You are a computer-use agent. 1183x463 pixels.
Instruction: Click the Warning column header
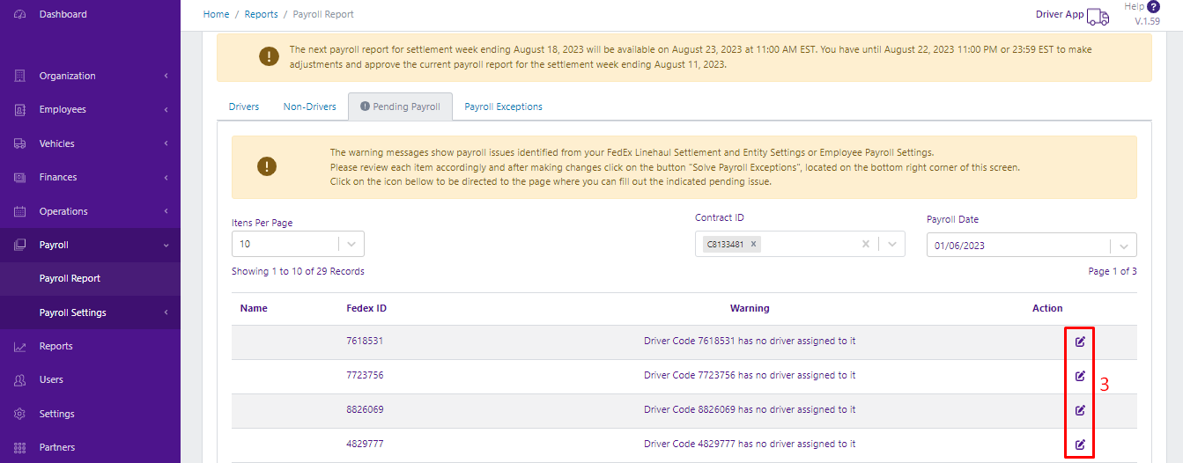[750, 308]
